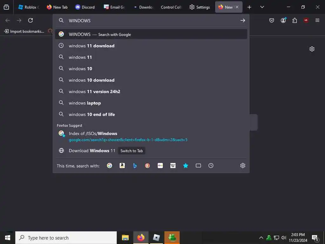Click the 'Type here to search' taskbar box
Image resolution: width=325 pixels, height=244 pixels.
pyautogui.click(x=66, y=238)
